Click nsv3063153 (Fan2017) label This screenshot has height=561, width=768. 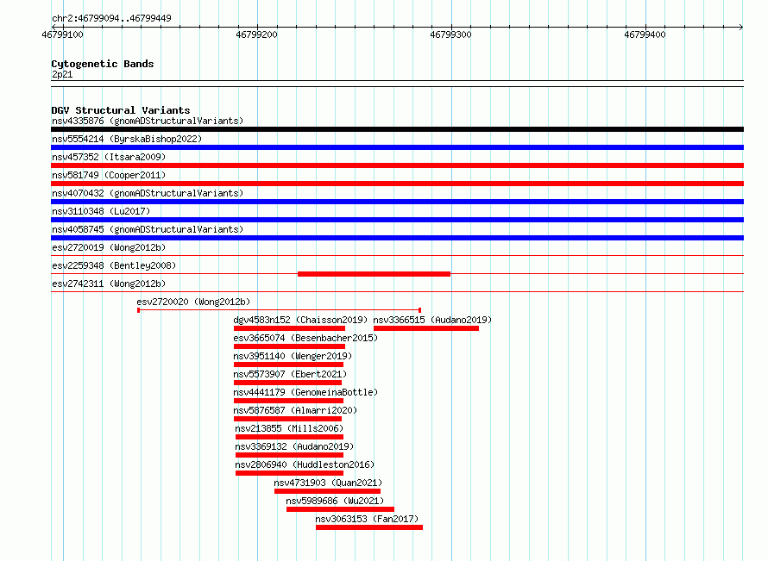coord(367,519)
